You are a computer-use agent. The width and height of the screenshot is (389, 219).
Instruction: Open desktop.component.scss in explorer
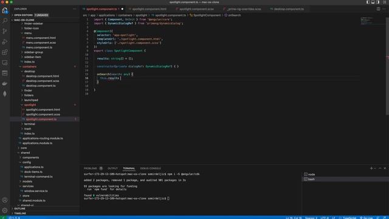[x=43, y=81]
